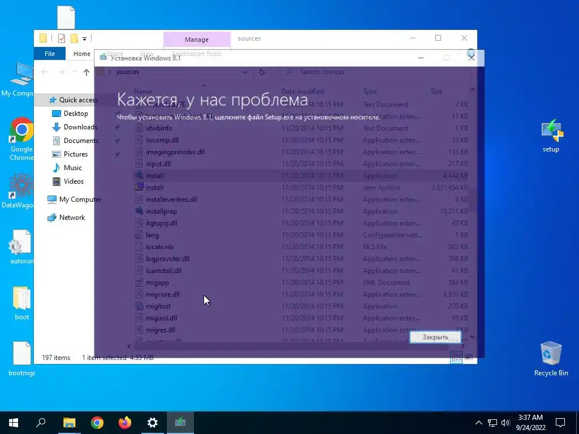Open the notification center icon

tap(560, 423)
